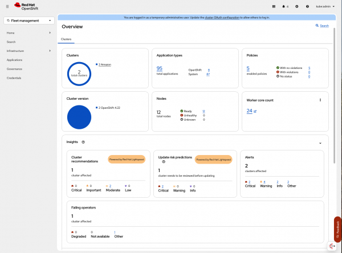Image resolution: width=342 pixels, height=253 pixels.
Task: Open the Warning alerts count link
Action: tap(264, 182)
